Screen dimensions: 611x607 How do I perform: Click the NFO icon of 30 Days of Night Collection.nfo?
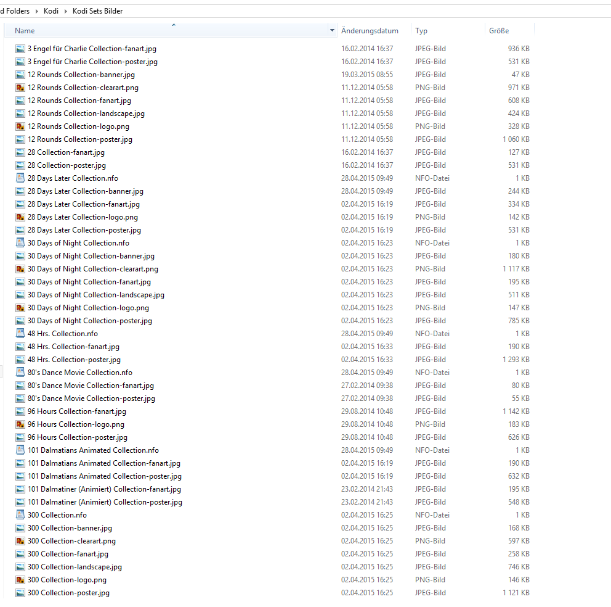click(20, 243)
